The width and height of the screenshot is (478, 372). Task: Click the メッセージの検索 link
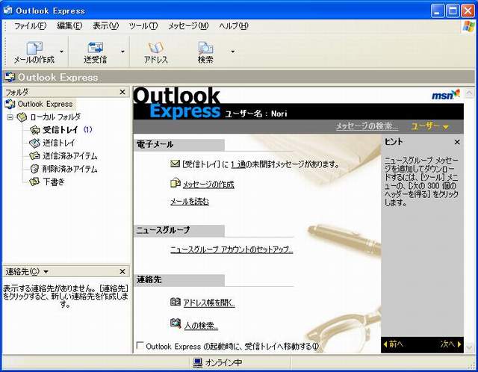click(367, 126)
